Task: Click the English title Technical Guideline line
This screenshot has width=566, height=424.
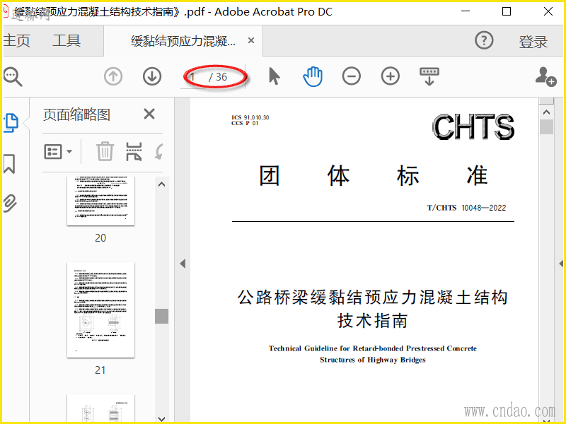Action: tap(373, 348)
